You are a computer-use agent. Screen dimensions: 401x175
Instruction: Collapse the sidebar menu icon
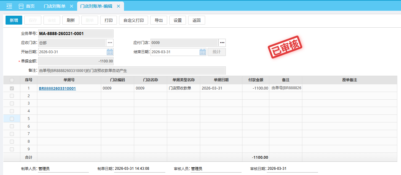coord(9,6)
